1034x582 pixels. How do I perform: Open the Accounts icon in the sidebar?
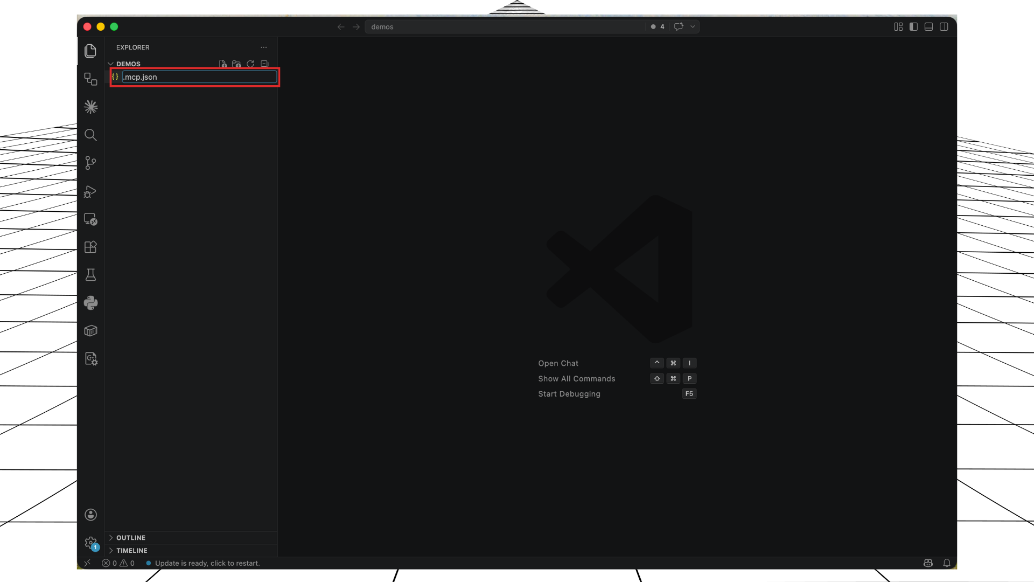point(90,515)
